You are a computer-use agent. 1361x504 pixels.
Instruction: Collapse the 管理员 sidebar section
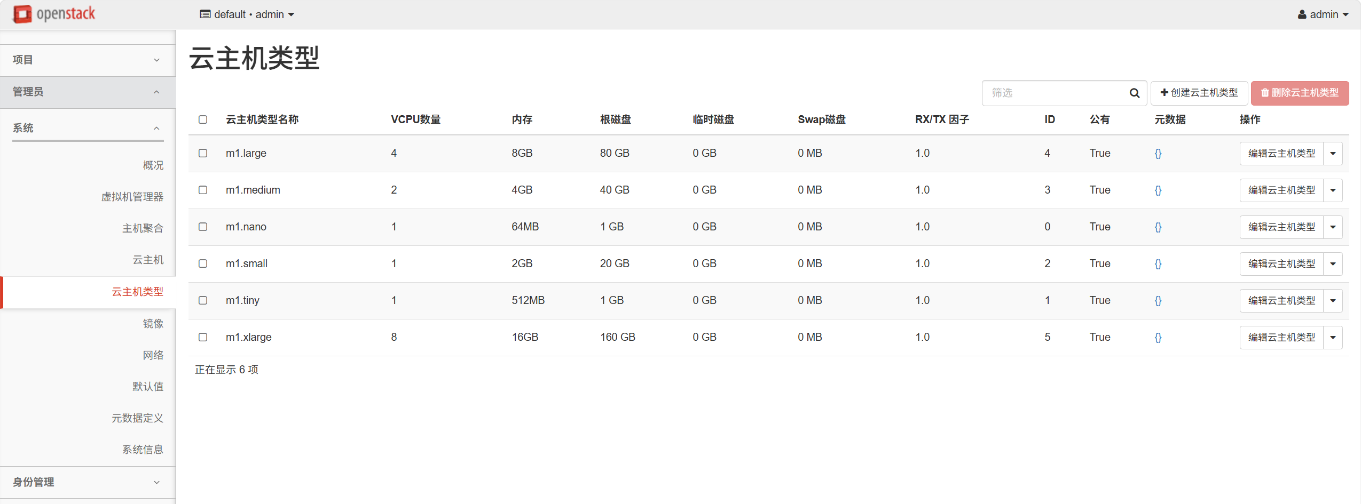point(88,92)
